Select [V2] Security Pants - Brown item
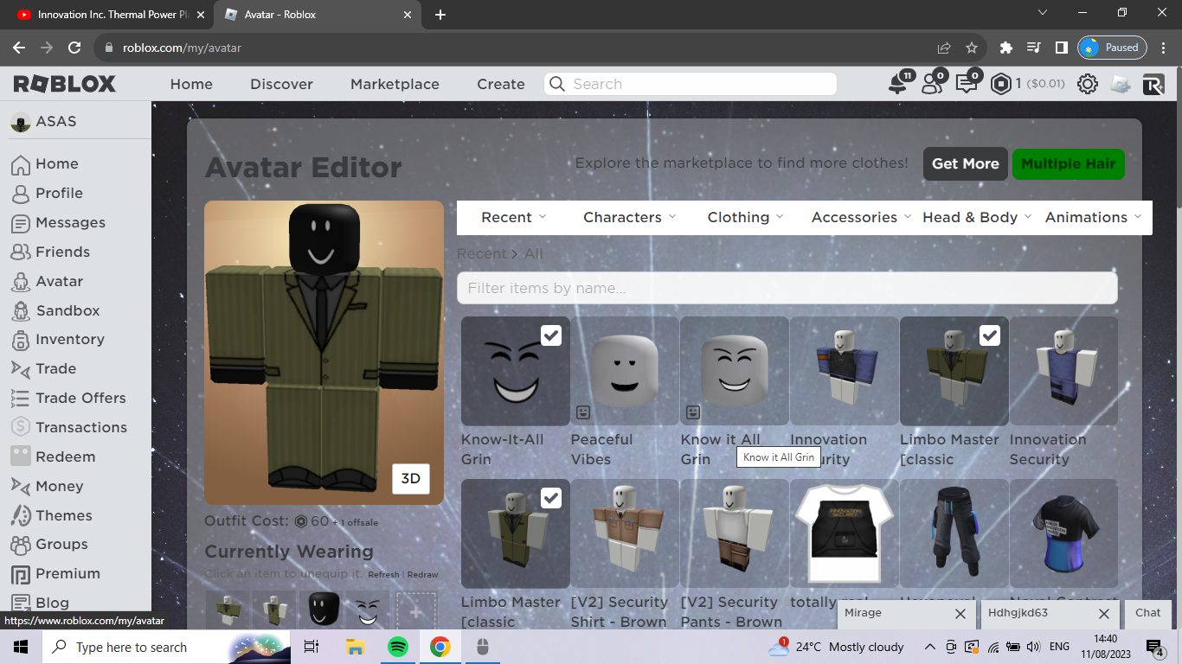The image size is (1182, 664). tap(735, 533)
